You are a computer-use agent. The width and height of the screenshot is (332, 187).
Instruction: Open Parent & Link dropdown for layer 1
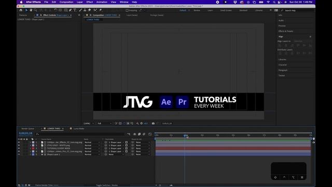tap(143, 142)
